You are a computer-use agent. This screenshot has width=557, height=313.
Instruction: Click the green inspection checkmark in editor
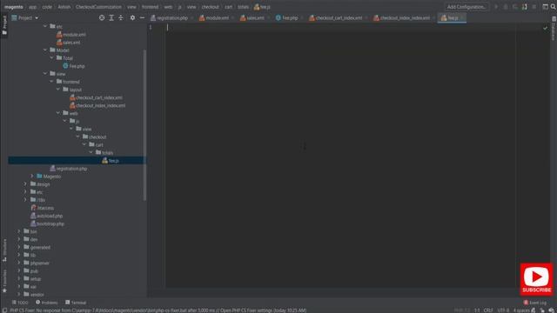(x=545, y=28)
